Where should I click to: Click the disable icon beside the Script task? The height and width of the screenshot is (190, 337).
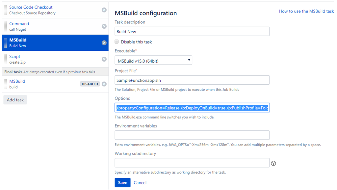pos(104,59)
